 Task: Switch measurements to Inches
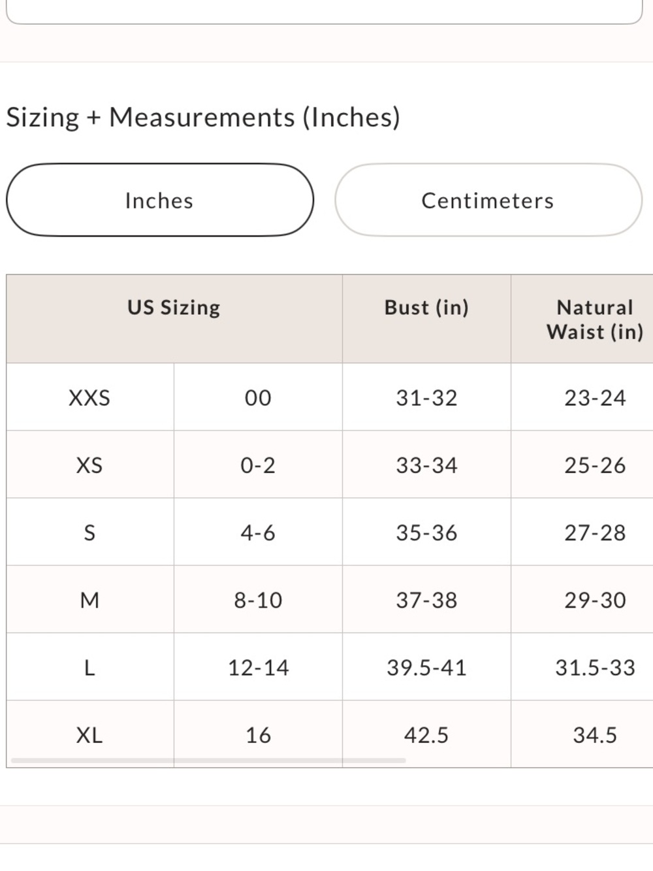click(x=160, y=200)
